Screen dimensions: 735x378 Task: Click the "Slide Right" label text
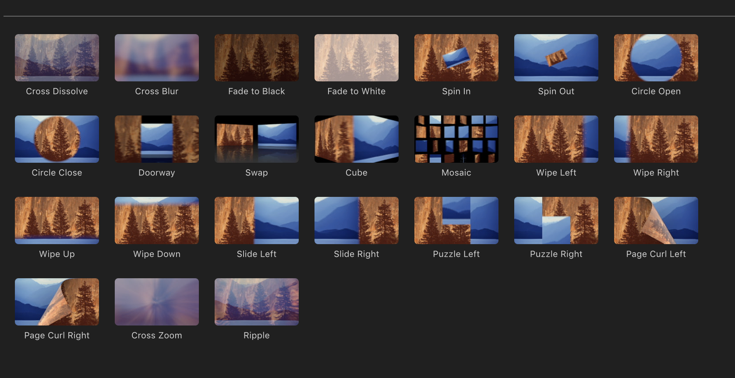(357, 254)
